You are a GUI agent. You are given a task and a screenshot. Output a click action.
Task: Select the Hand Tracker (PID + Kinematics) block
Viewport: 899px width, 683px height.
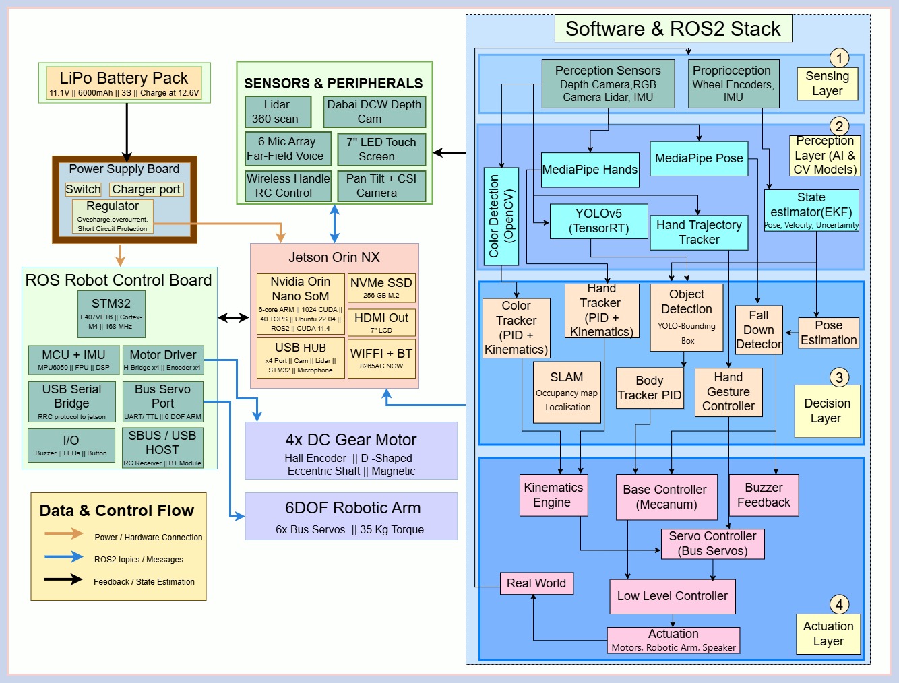point(602,311)
